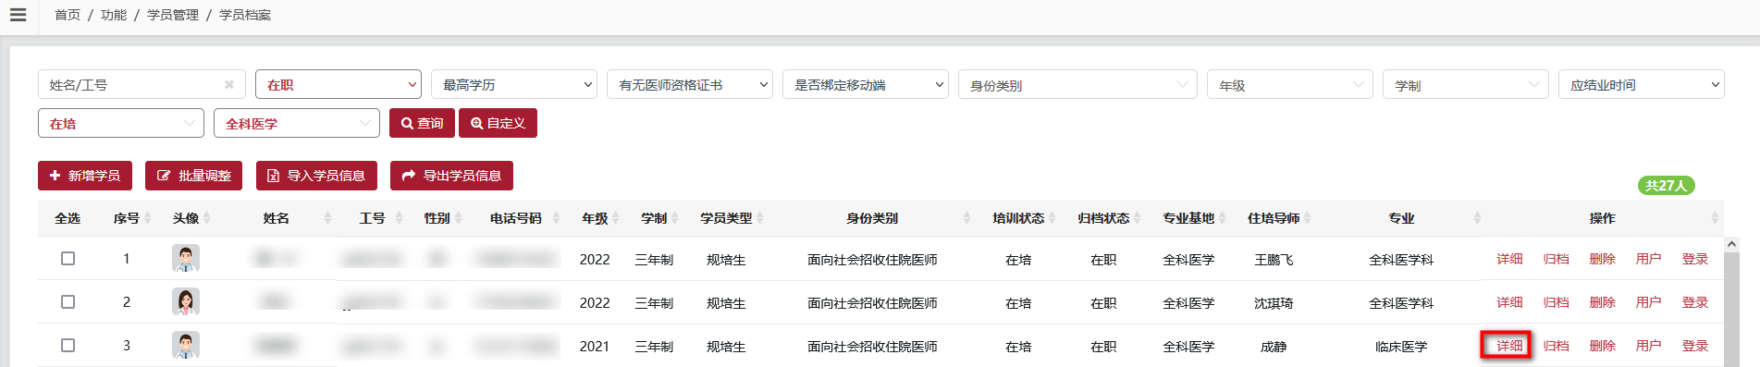Open the 应结业时间 dropdown

pyautogui.click(x=1642, y=85)
